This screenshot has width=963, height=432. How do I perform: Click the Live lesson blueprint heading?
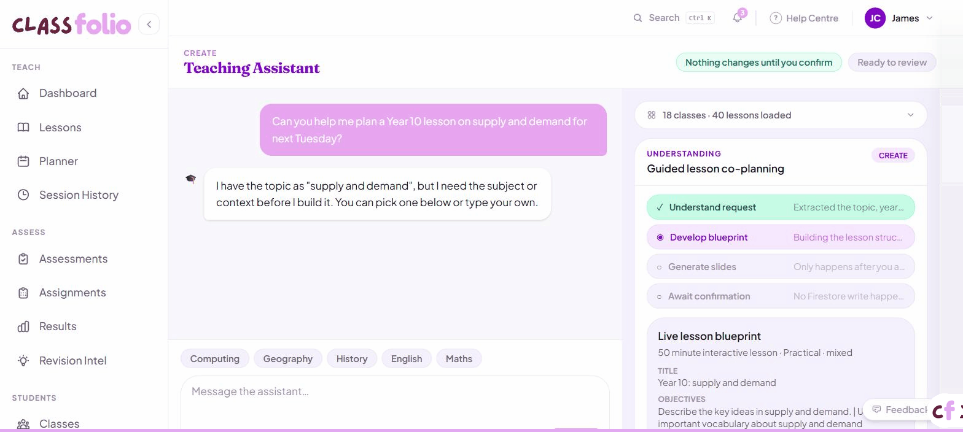point(709,336)
